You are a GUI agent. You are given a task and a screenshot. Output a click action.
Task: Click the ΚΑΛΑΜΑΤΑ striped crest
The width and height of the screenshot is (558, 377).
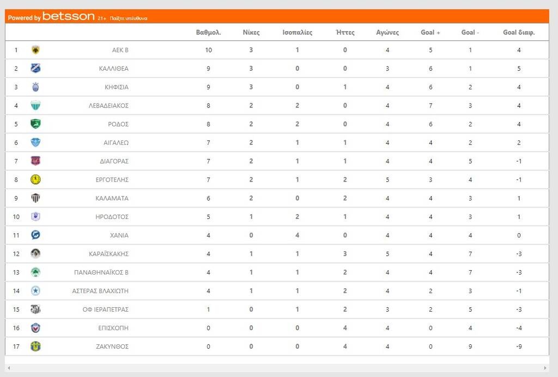click(x=35, y=198)
